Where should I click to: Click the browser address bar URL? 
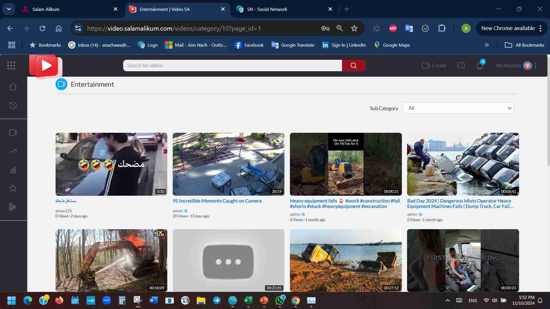[x=174, y=28]
